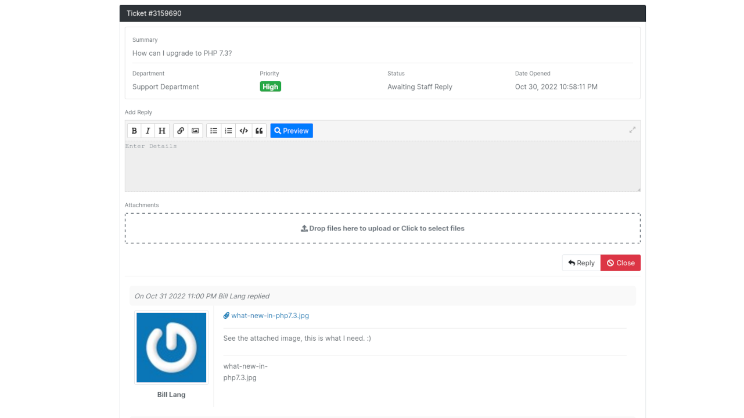The width and height of the screenshot is (744, 418).
Task: Click the attachments drop zone to select files
Action: (x=382, y=228)
